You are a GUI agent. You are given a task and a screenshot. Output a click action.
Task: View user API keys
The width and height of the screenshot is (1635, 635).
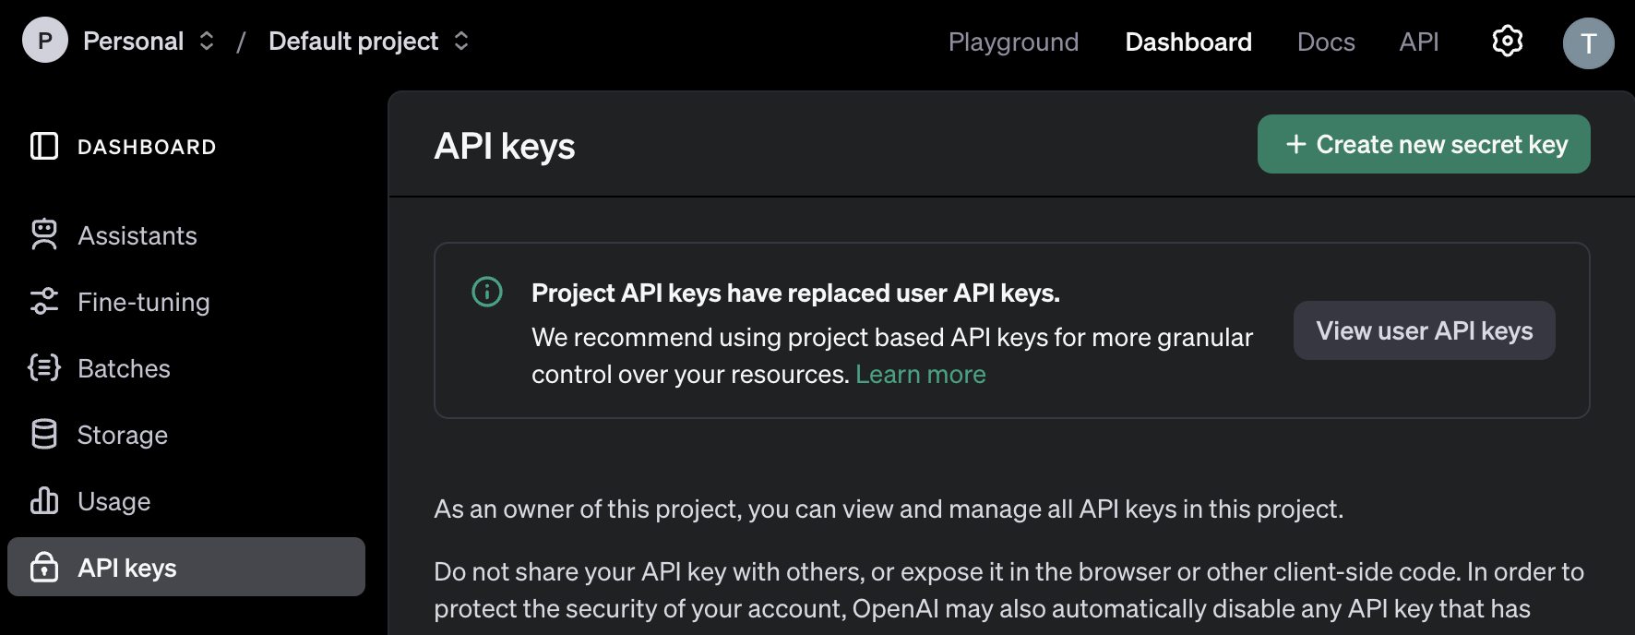pos(1424,330)
